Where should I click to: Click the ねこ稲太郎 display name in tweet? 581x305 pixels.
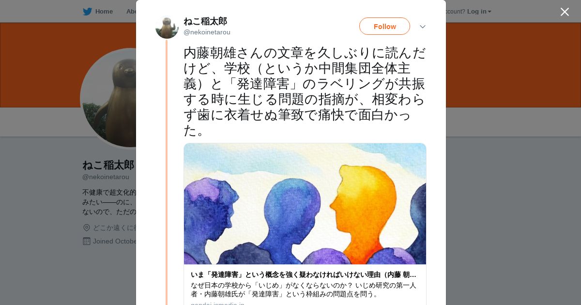coord(205,21)
